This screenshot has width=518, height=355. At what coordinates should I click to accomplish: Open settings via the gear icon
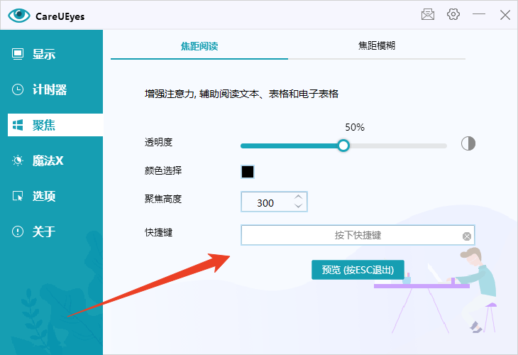click(453, 15)
